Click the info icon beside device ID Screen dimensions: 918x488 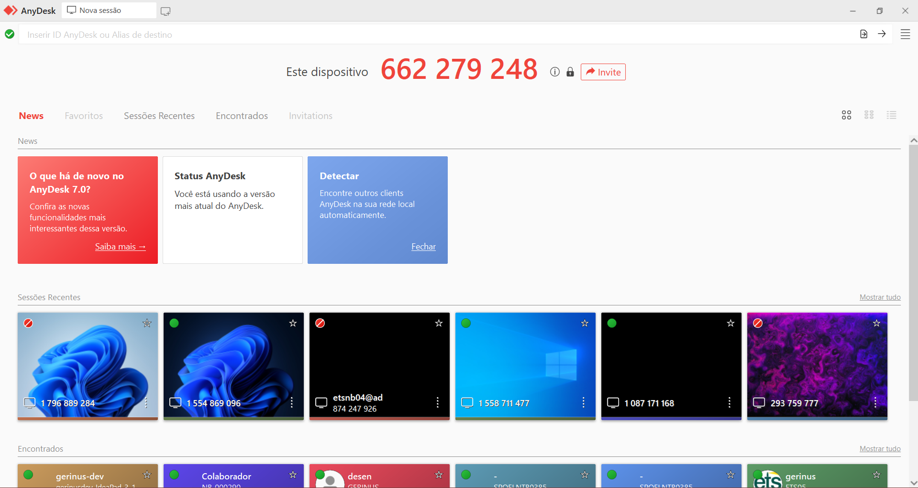tap(555, 72)
